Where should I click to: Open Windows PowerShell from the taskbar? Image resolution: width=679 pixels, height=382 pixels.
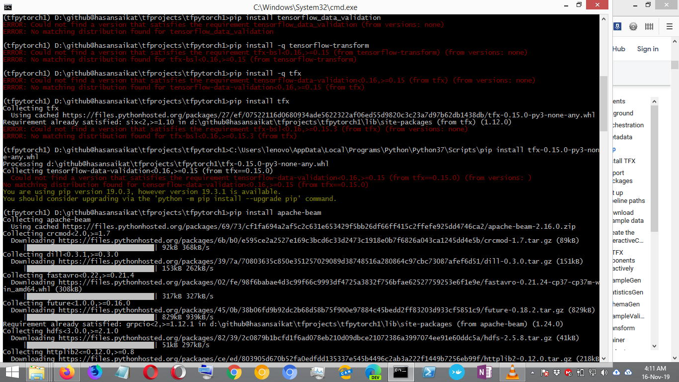click(429, 373)
